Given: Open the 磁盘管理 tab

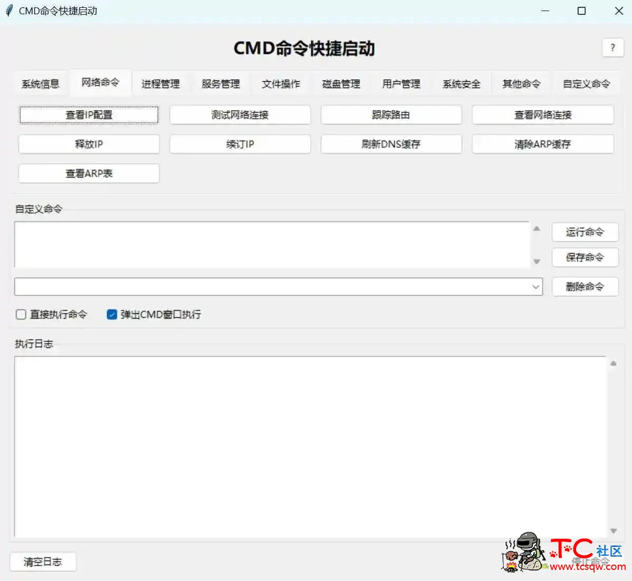Looking at the screenshot, I should point(341,83).
